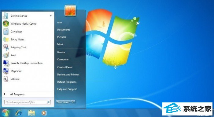This screenshot has height=117, width=214.
Task: Select the Solitaire label
Action: 15,79
